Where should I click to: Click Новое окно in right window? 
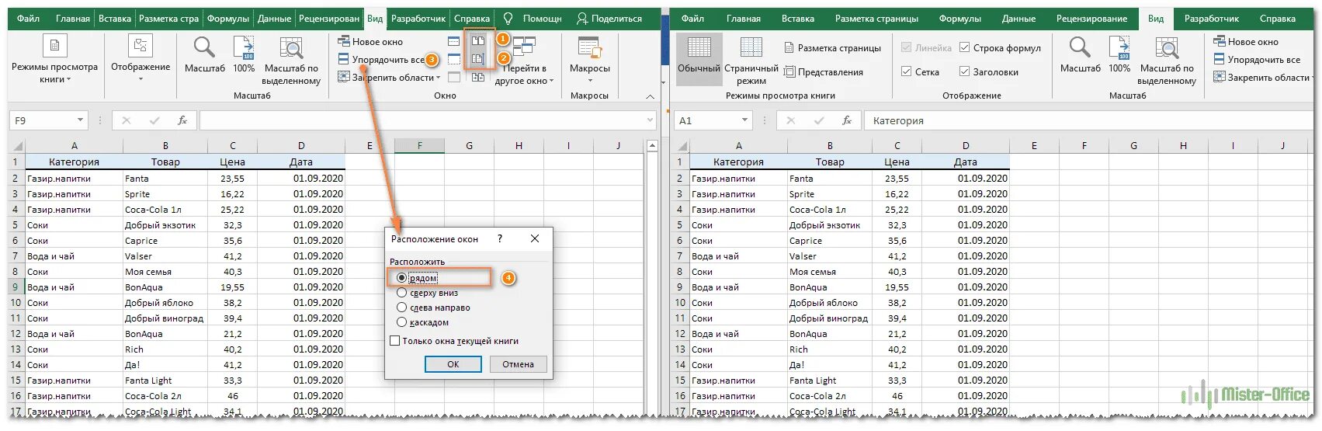[x=1246, y=41]
